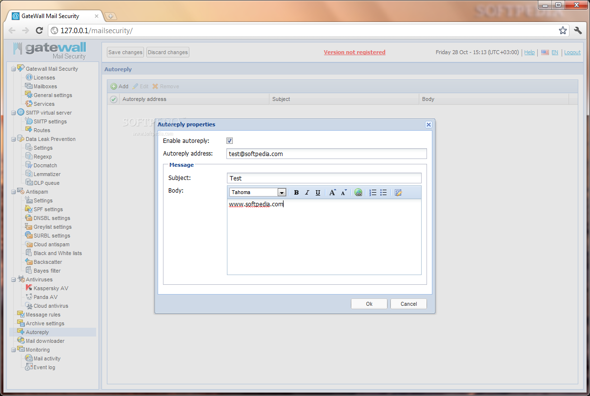Switch to source edit mode icon
The width and height of the screenshot is (590, 396).
pyautogui.click(x=398, y=193)
